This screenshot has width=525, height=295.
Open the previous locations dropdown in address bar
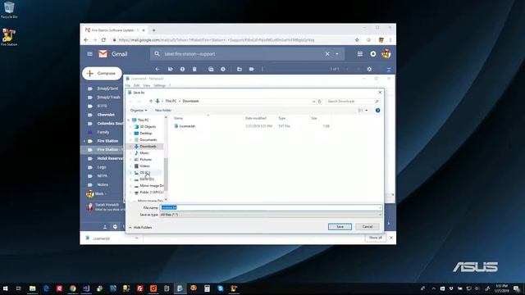coord(313,102)
